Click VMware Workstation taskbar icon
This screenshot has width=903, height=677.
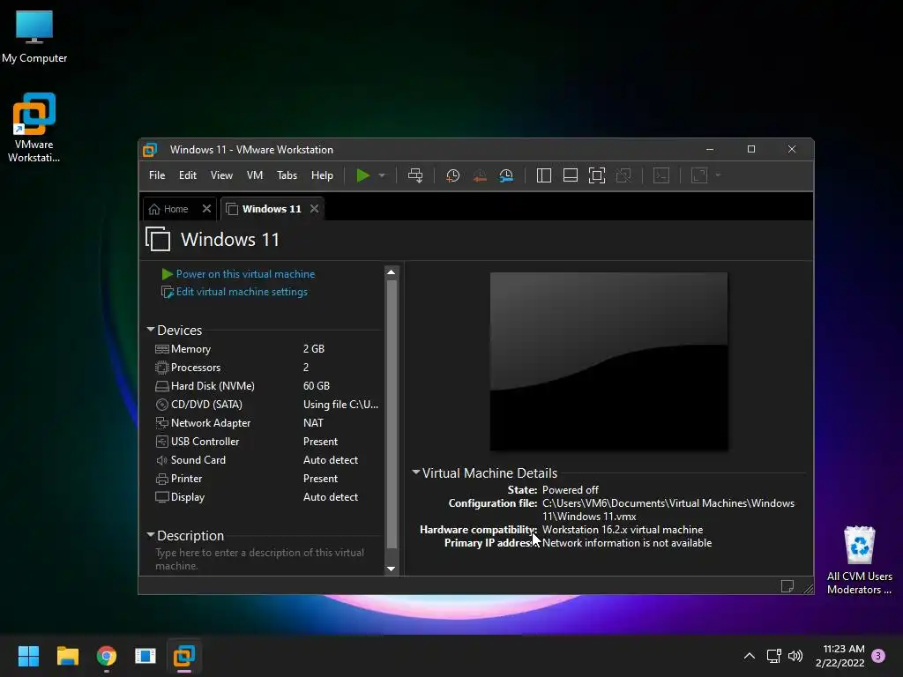point(184,656)
